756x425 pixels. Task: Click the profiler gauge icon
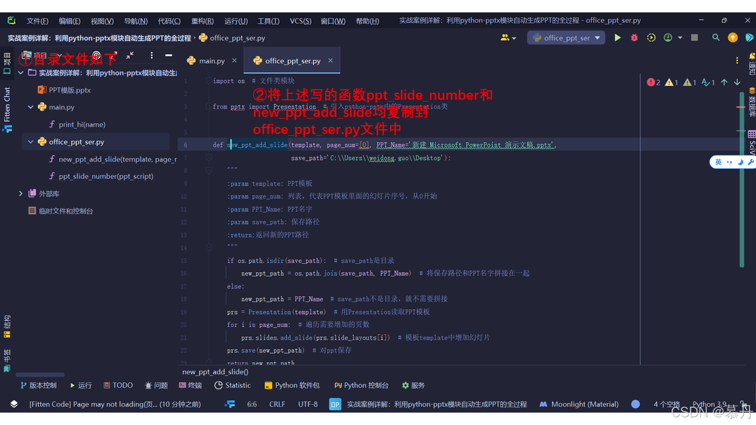click(x=668, y=38)
